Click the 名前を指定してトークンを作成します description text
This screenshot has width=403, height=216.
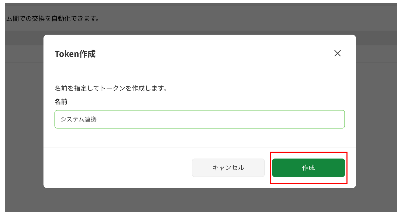point(111,88)
